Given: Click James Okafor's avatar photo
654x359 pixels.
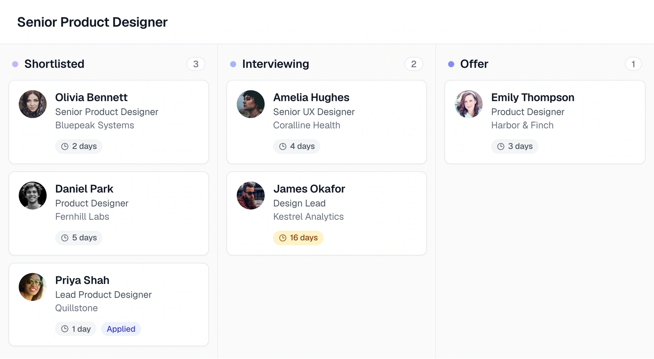Looking at the screenshot, I should coord(251,196).
